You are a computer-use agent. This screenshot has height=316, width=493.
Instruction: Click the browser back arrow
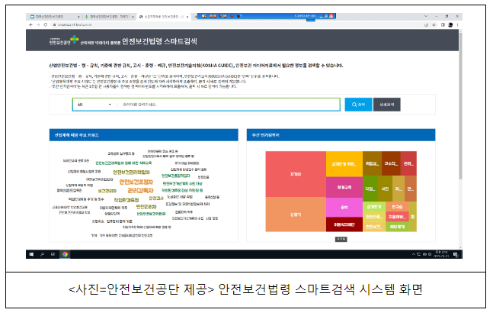30,24
